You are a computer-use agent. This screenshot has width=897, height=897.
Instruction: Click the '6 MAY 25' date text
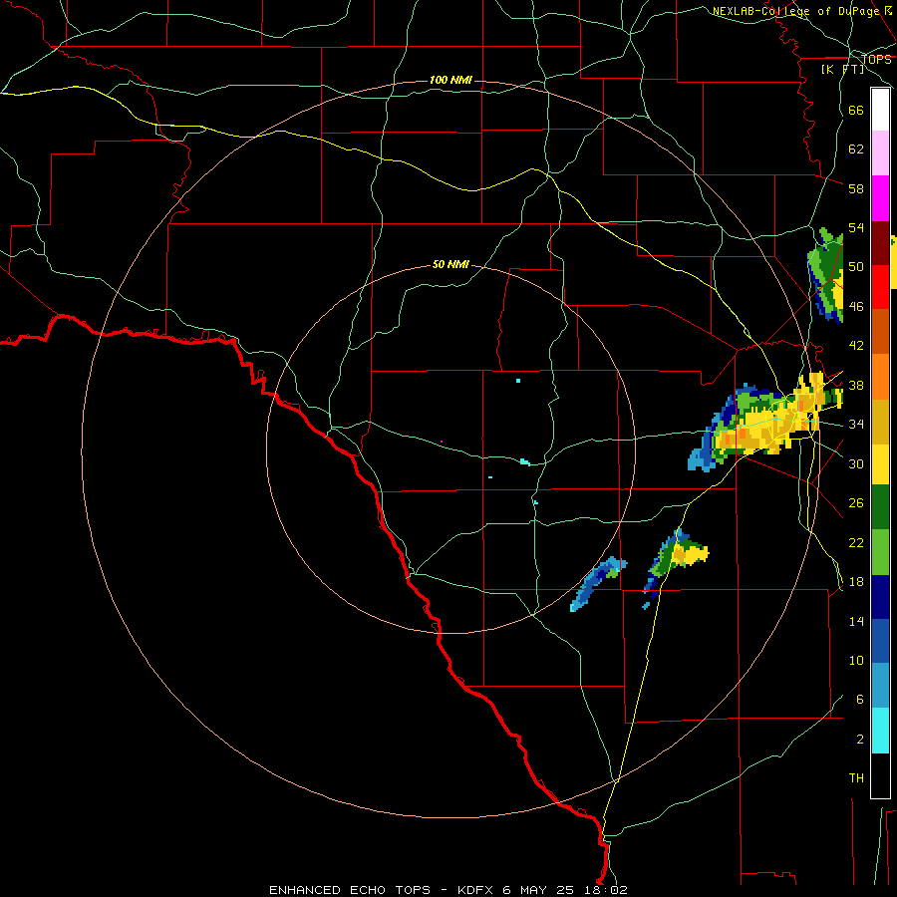pyautogui.click(x=538, y=890)
